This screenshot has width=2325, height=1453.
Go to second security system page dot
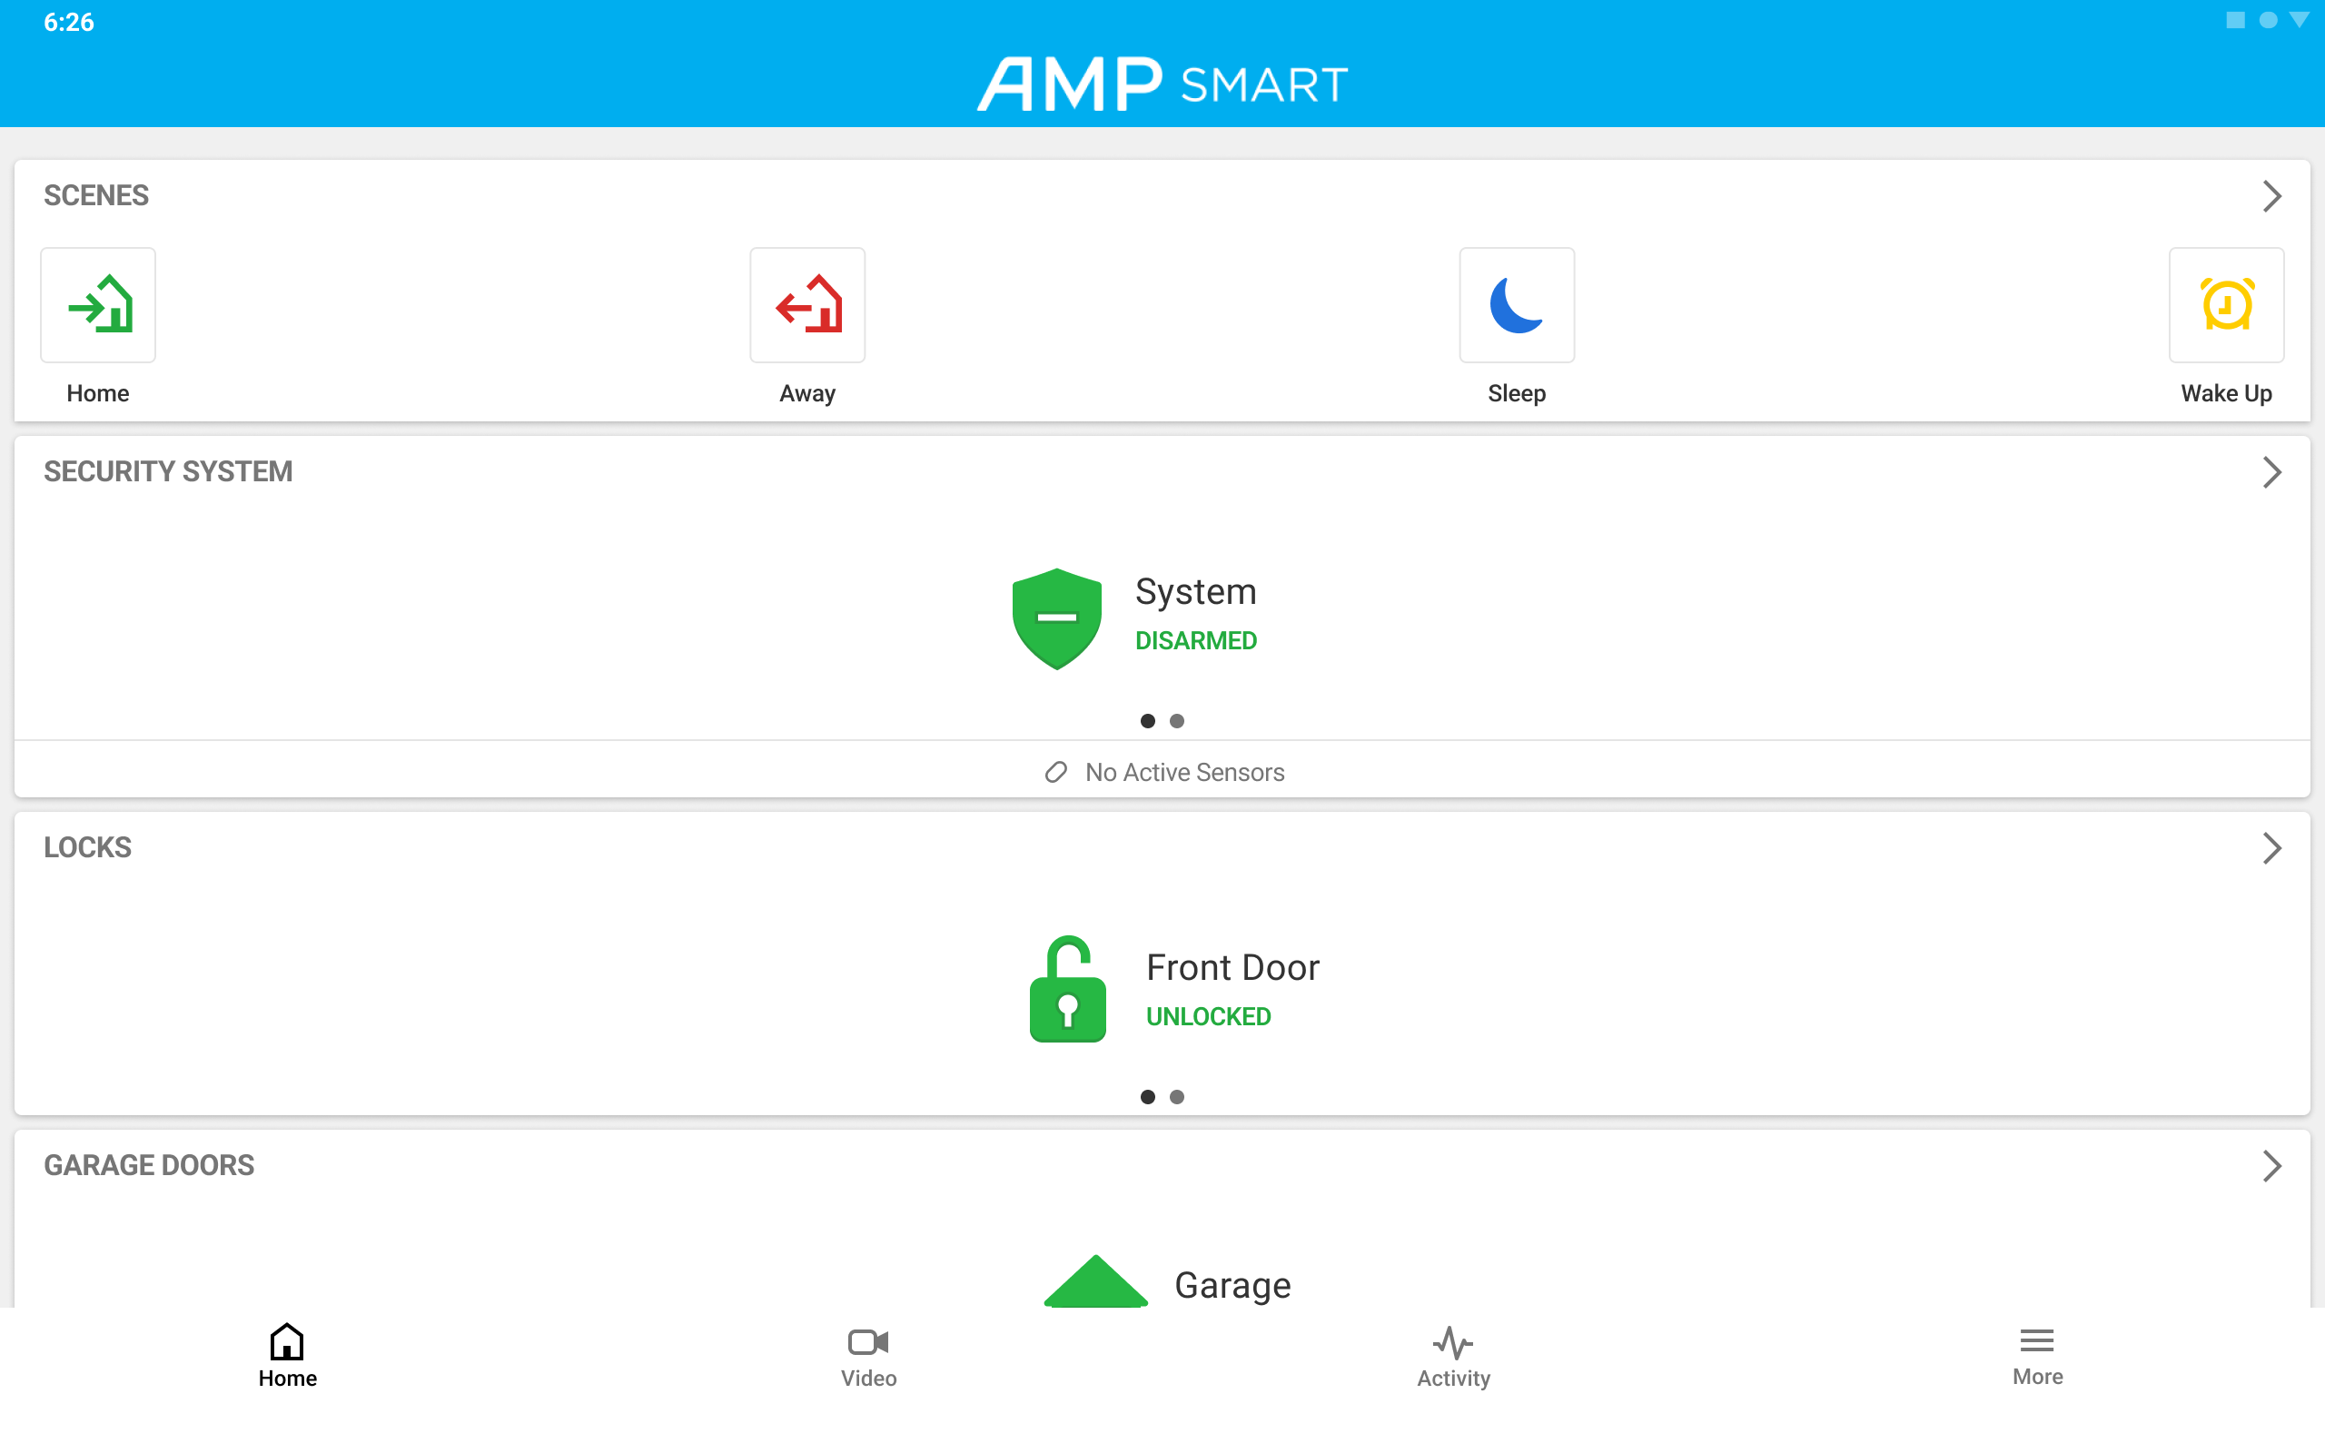click(x=1177, y=721)
